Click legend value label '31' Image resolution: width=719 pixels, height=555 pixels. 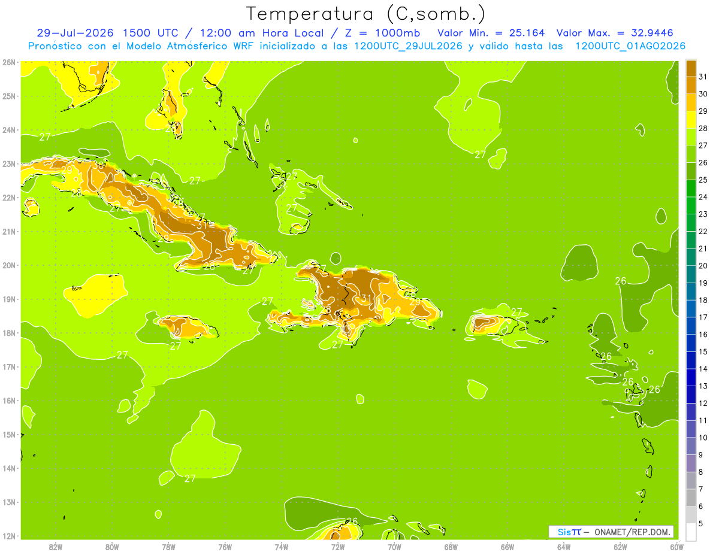pyautogui.click(x=703, y=77)
